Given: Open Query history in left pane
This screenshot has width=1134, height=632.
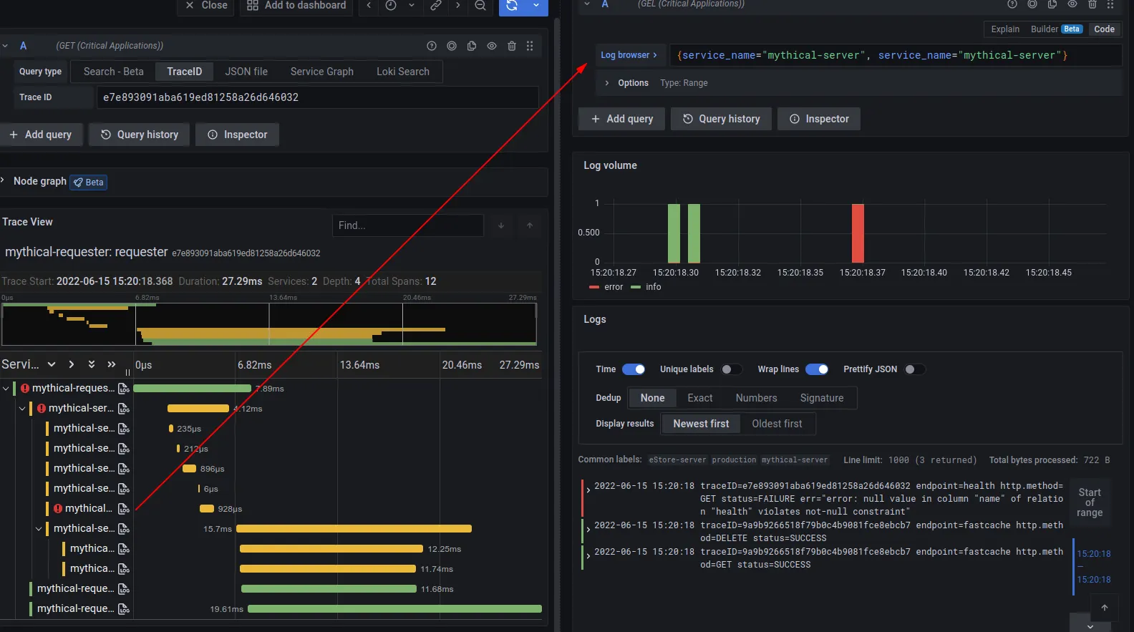Looking at the screenshot, I should (139, 135).
